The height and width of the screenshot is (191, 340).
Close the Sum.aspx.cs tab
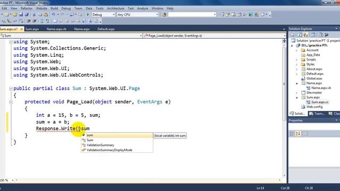pyautogui.click(x=21, y=29)
